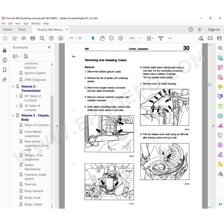
Task: Add file to starred favorites
Action: pyautogui.click(x=14, y=38)
